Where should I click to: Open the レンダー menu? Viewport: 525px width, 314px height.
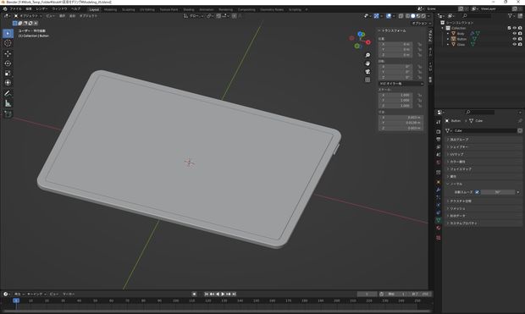(41, 9)
